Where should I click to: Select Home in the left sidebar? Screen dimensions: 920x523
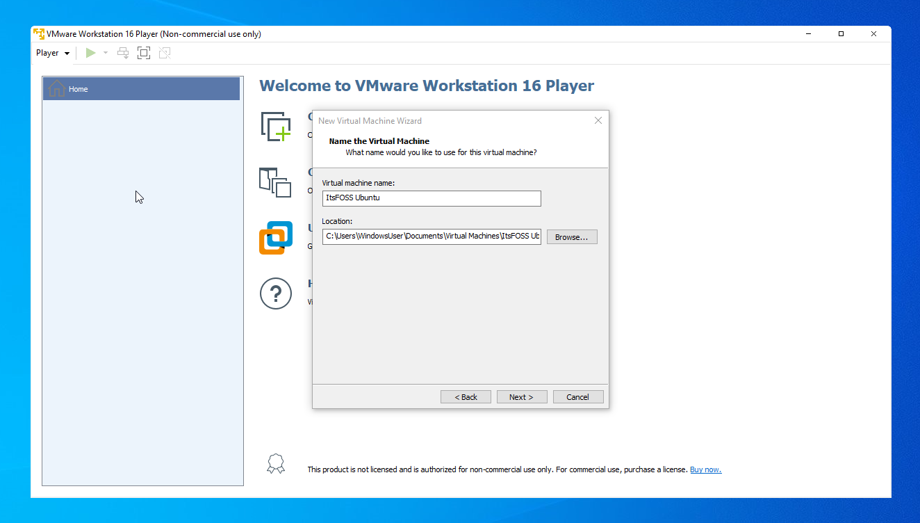(78, 88)
